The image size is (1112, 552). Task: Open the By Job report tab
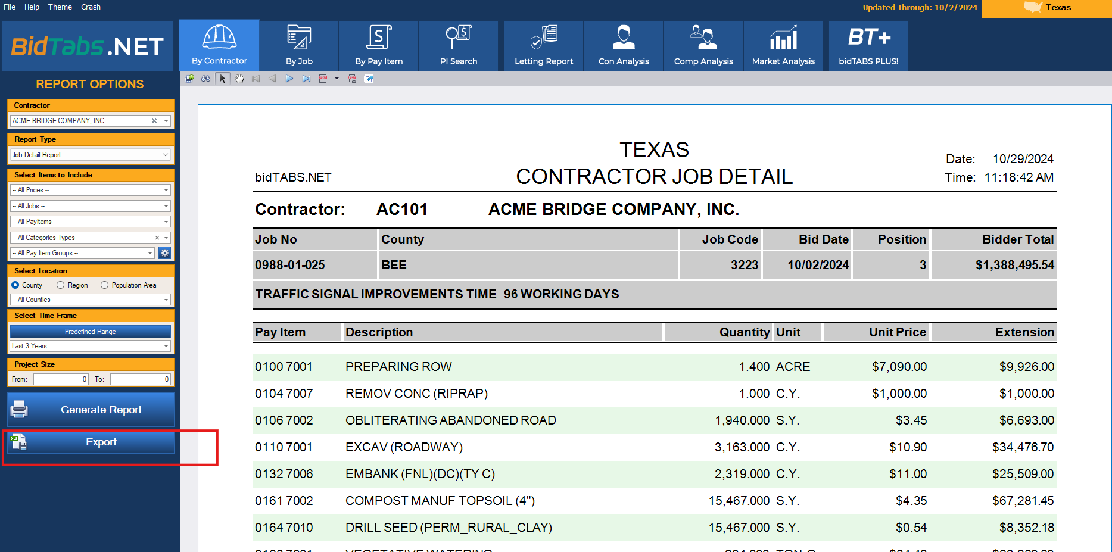pyautogui.click(x=299, y=45)
